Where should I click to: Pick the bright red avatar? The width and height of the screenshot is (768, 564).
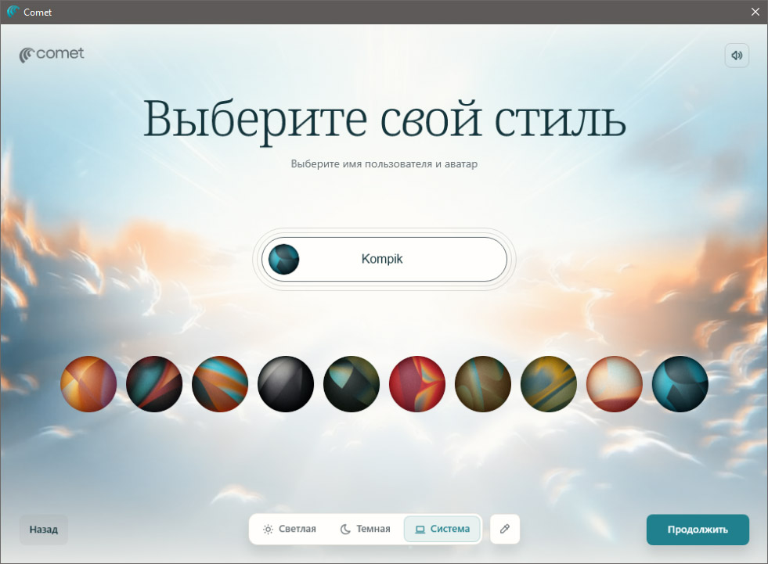point(417,384)
